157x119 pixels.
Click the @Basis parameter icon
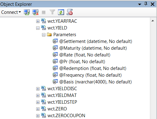[55, 82]
